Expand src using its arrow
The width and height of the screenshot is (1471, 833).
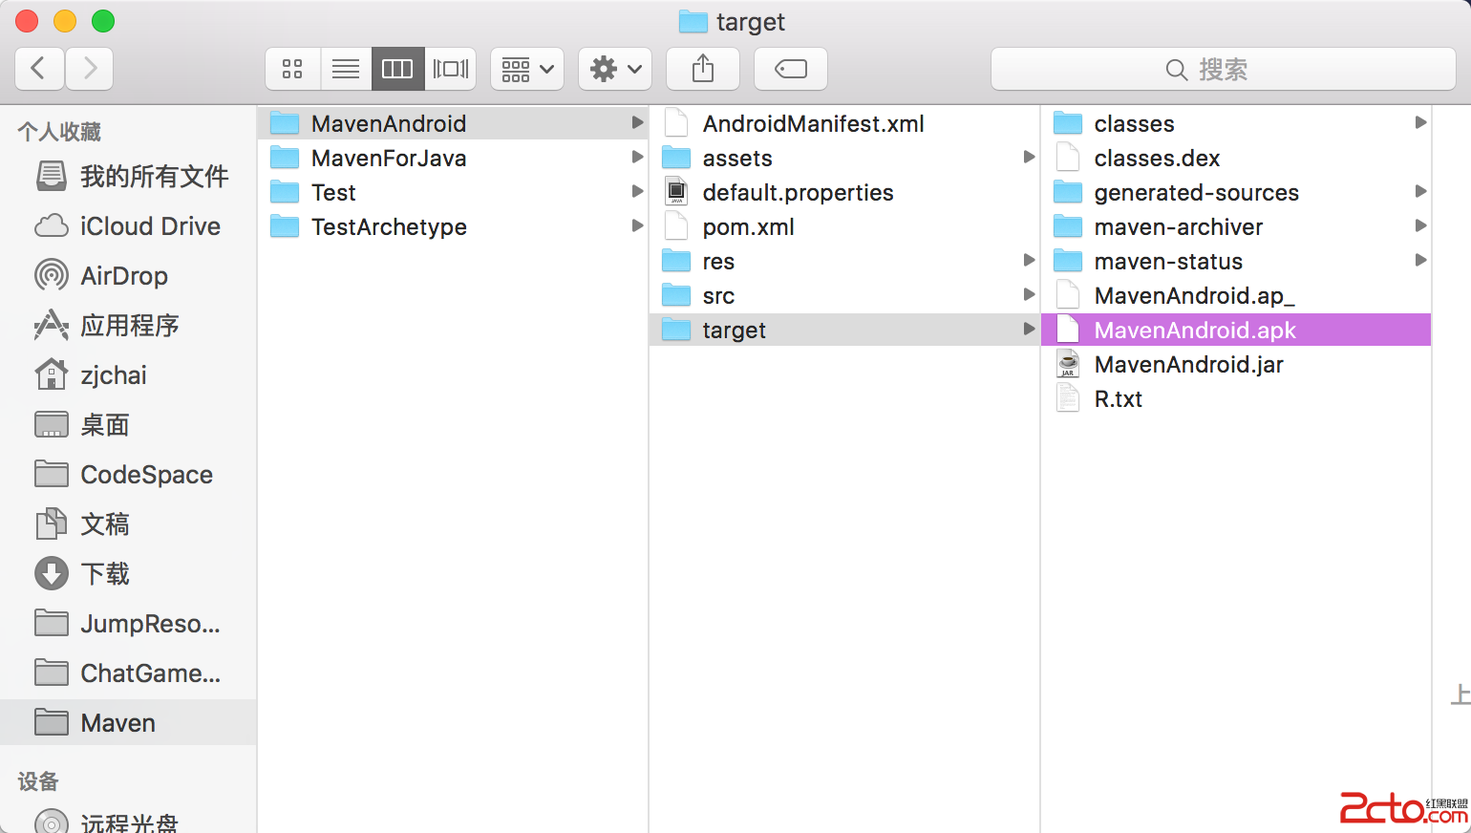(x=1029, y=294)
